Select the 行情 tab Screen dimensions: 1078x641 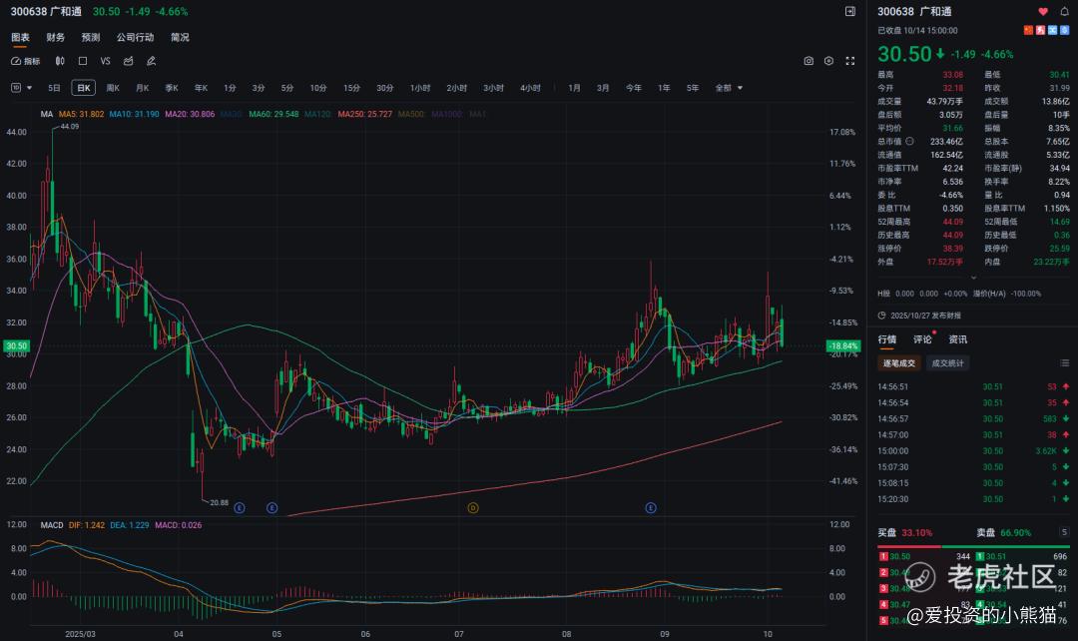(x=887, y=339)
